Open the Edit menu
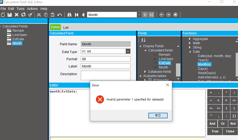This screenshot has width=238, height=140. (x=11, y=9)
